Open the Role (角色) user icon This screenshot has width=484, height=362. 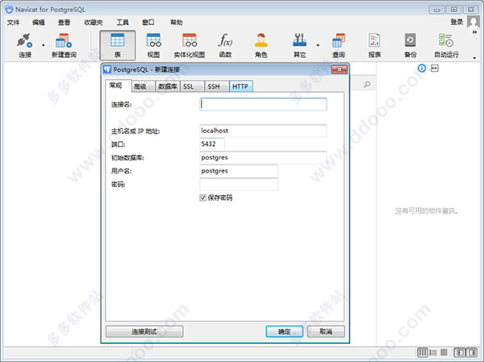pyautogui.click(x=261, y=40)
